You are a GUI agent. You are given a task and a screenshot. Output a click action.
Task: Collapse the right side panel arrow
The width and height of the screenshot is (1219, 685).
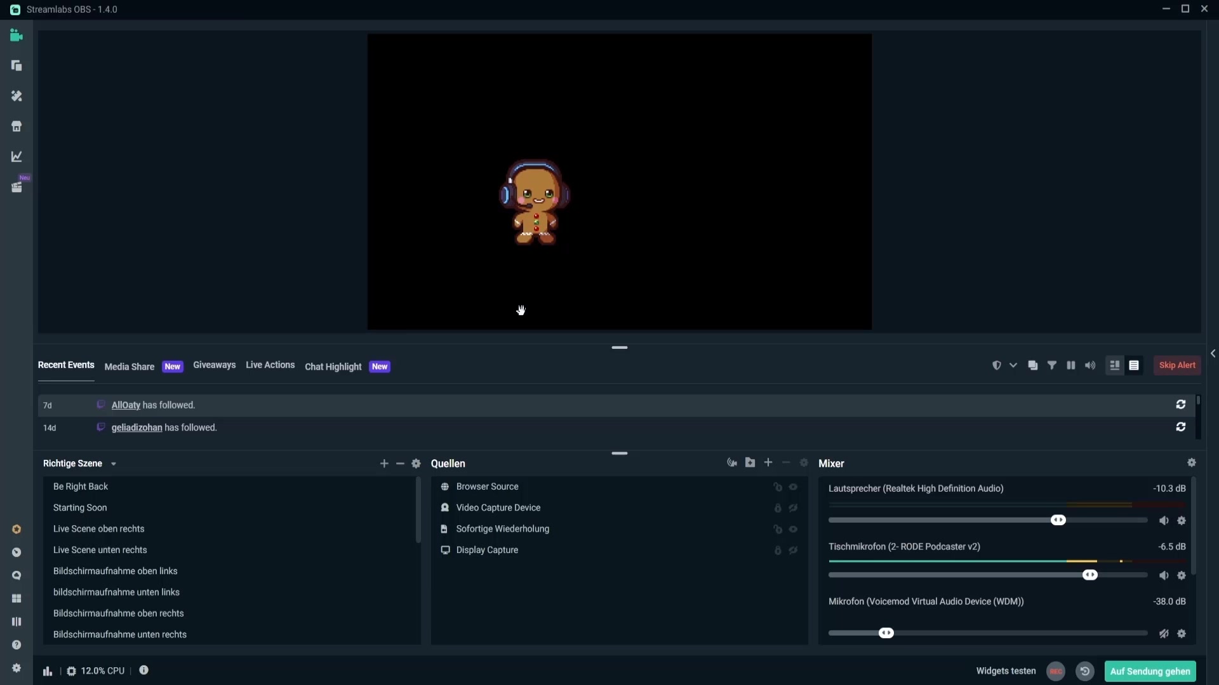pyautogui.click(x=1213, y=354)
